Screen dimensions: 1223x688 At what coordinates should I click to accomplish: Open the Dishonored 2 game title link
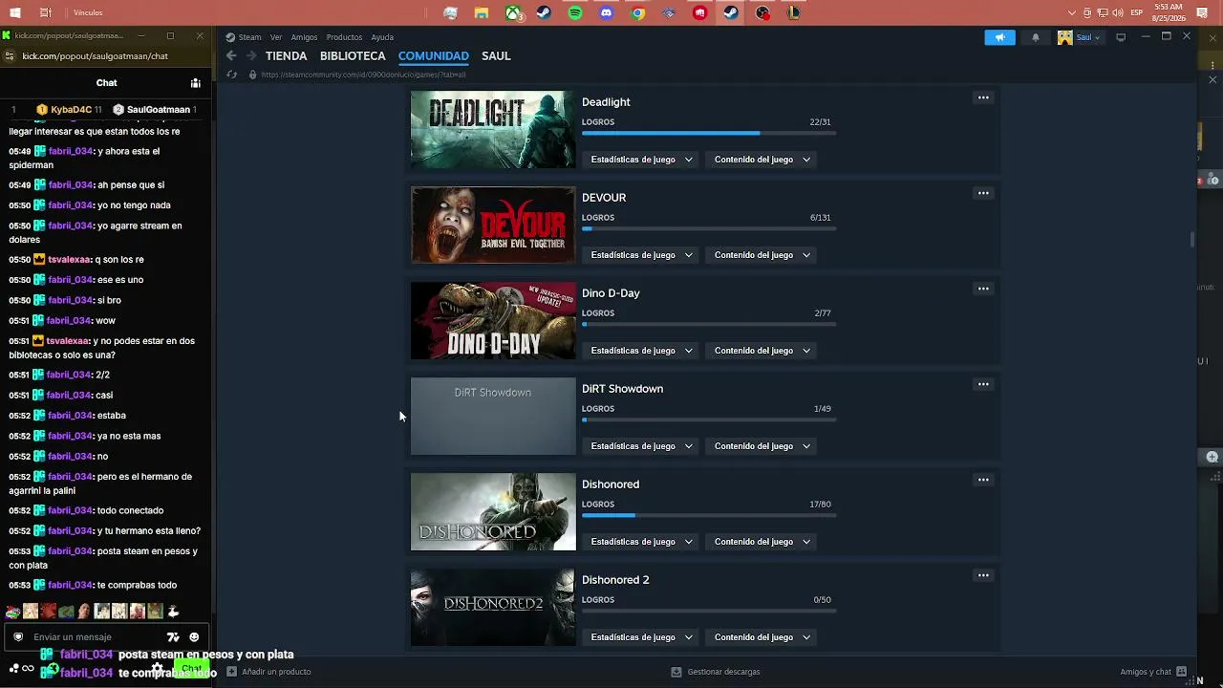615,580
